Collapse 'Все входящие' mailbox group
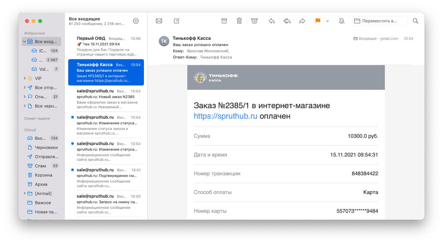 (25, 41)
